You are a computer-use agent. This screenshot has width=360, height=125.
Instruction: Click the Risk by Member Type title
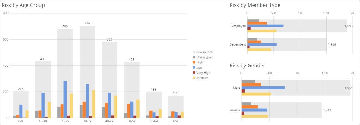coord(255,5)
